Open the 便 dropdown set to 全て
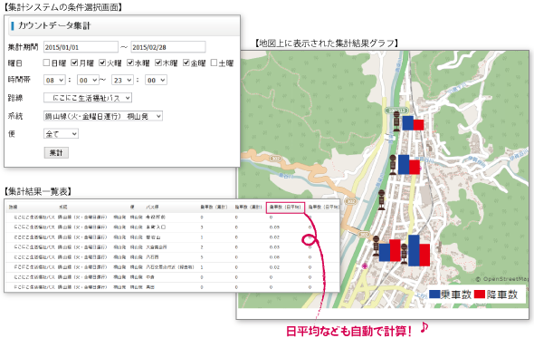 pyautogui.click(x=61, y=134)
